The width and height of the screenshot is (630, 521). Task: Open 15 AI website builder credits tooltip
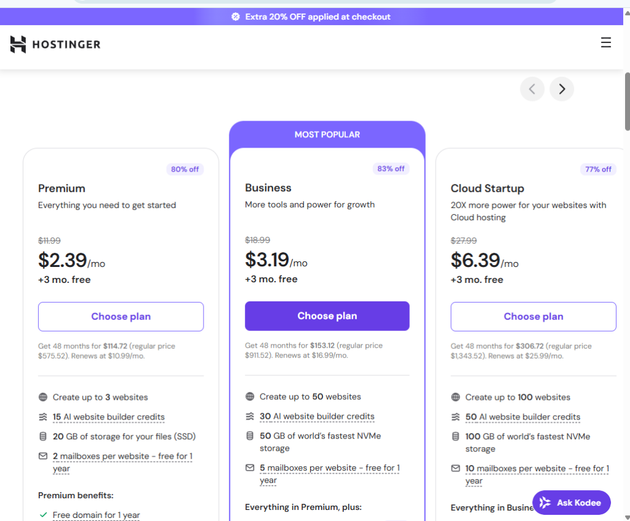click(x=108, y=417)
